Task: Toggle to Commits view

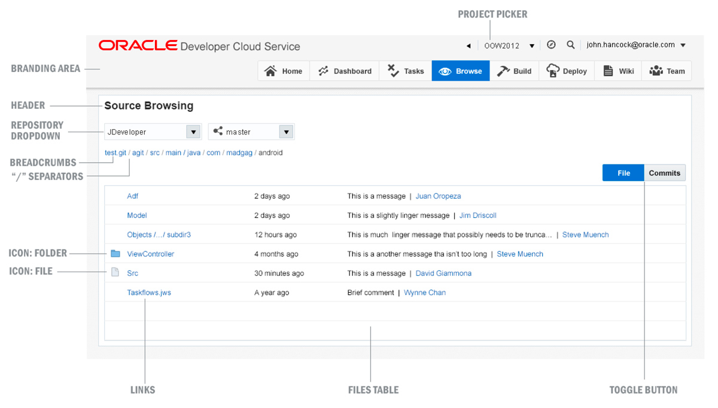Action: (664, 173)
